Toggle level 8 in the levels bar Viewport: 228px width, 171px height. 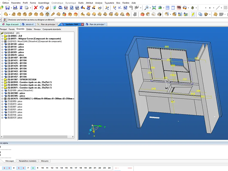(x=33, y=168)
